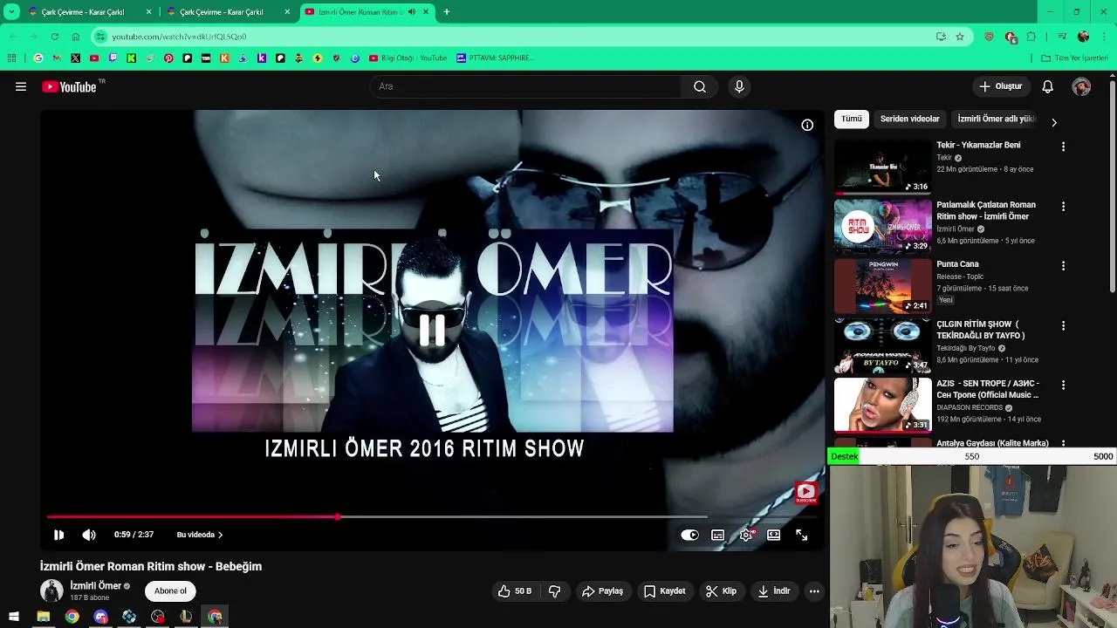Open options for ÇILGIN RİTİM ŞOW video
Viewport: 1117px width, 628px height.
[x=1063, y=325]
